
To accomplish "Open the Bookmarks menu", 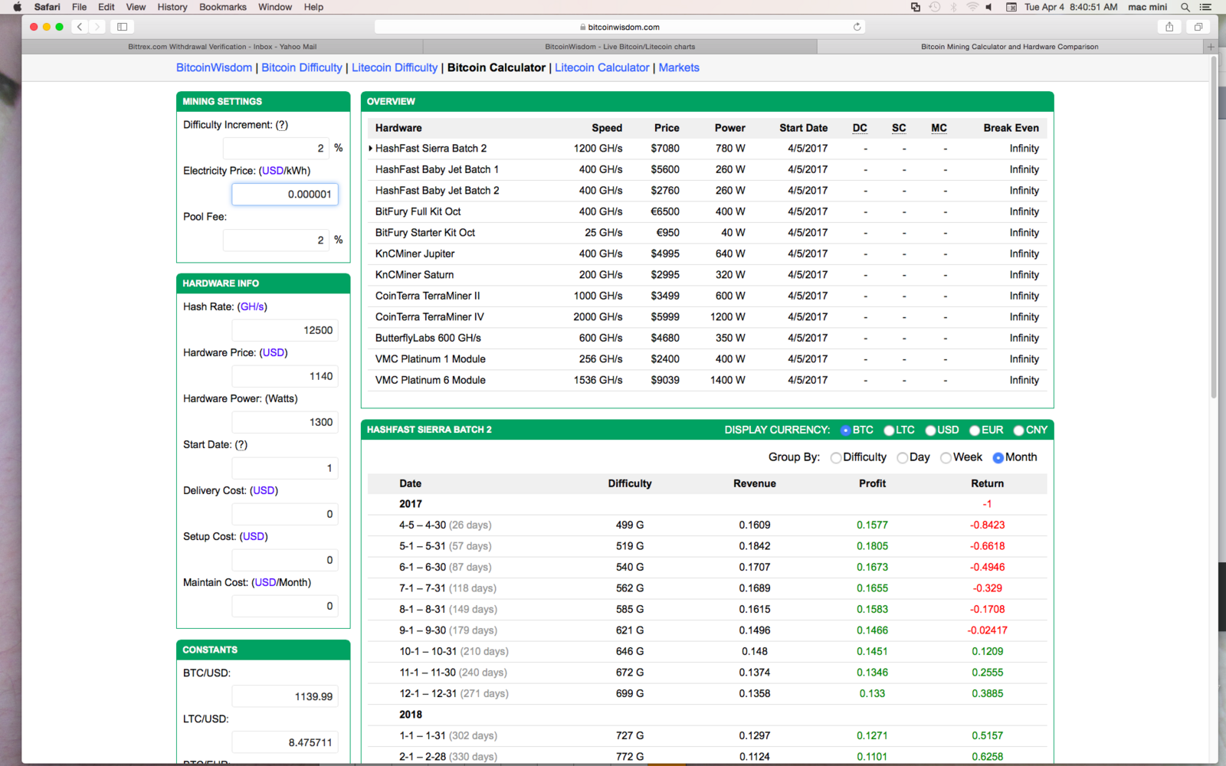I will coord(223,7).
